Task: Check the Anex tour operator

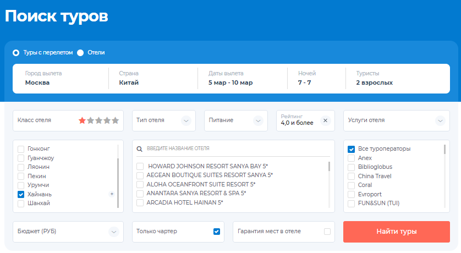Action: pos(351,158)
